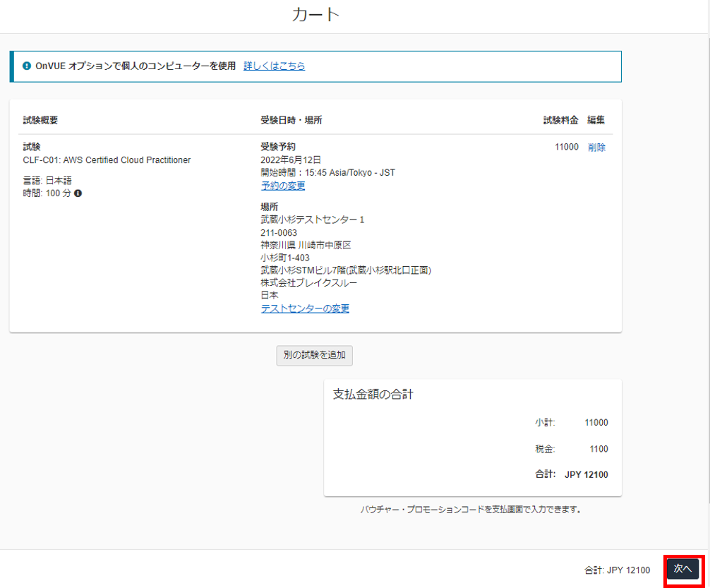Click the 武蔵小杉テストセンター 1 location name

(x=313, y=220)
